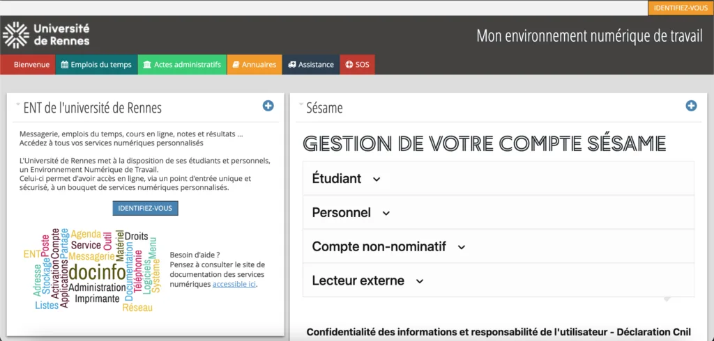Click the 'Sésame' panel title

click(325, 108)
